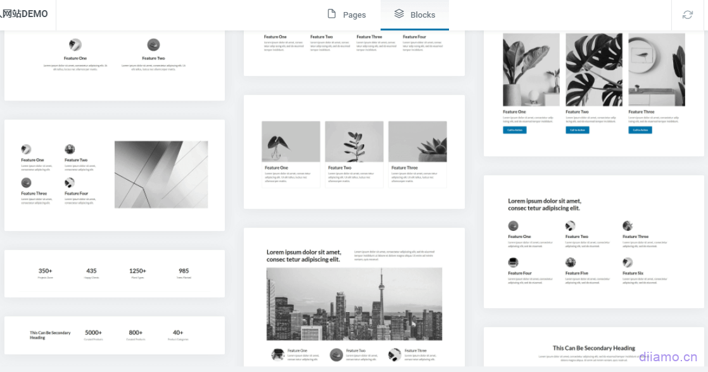The image size is (708, 372).
Task: Click the center plant card labeled Feature Two
Action: click(x=354, y=154)
